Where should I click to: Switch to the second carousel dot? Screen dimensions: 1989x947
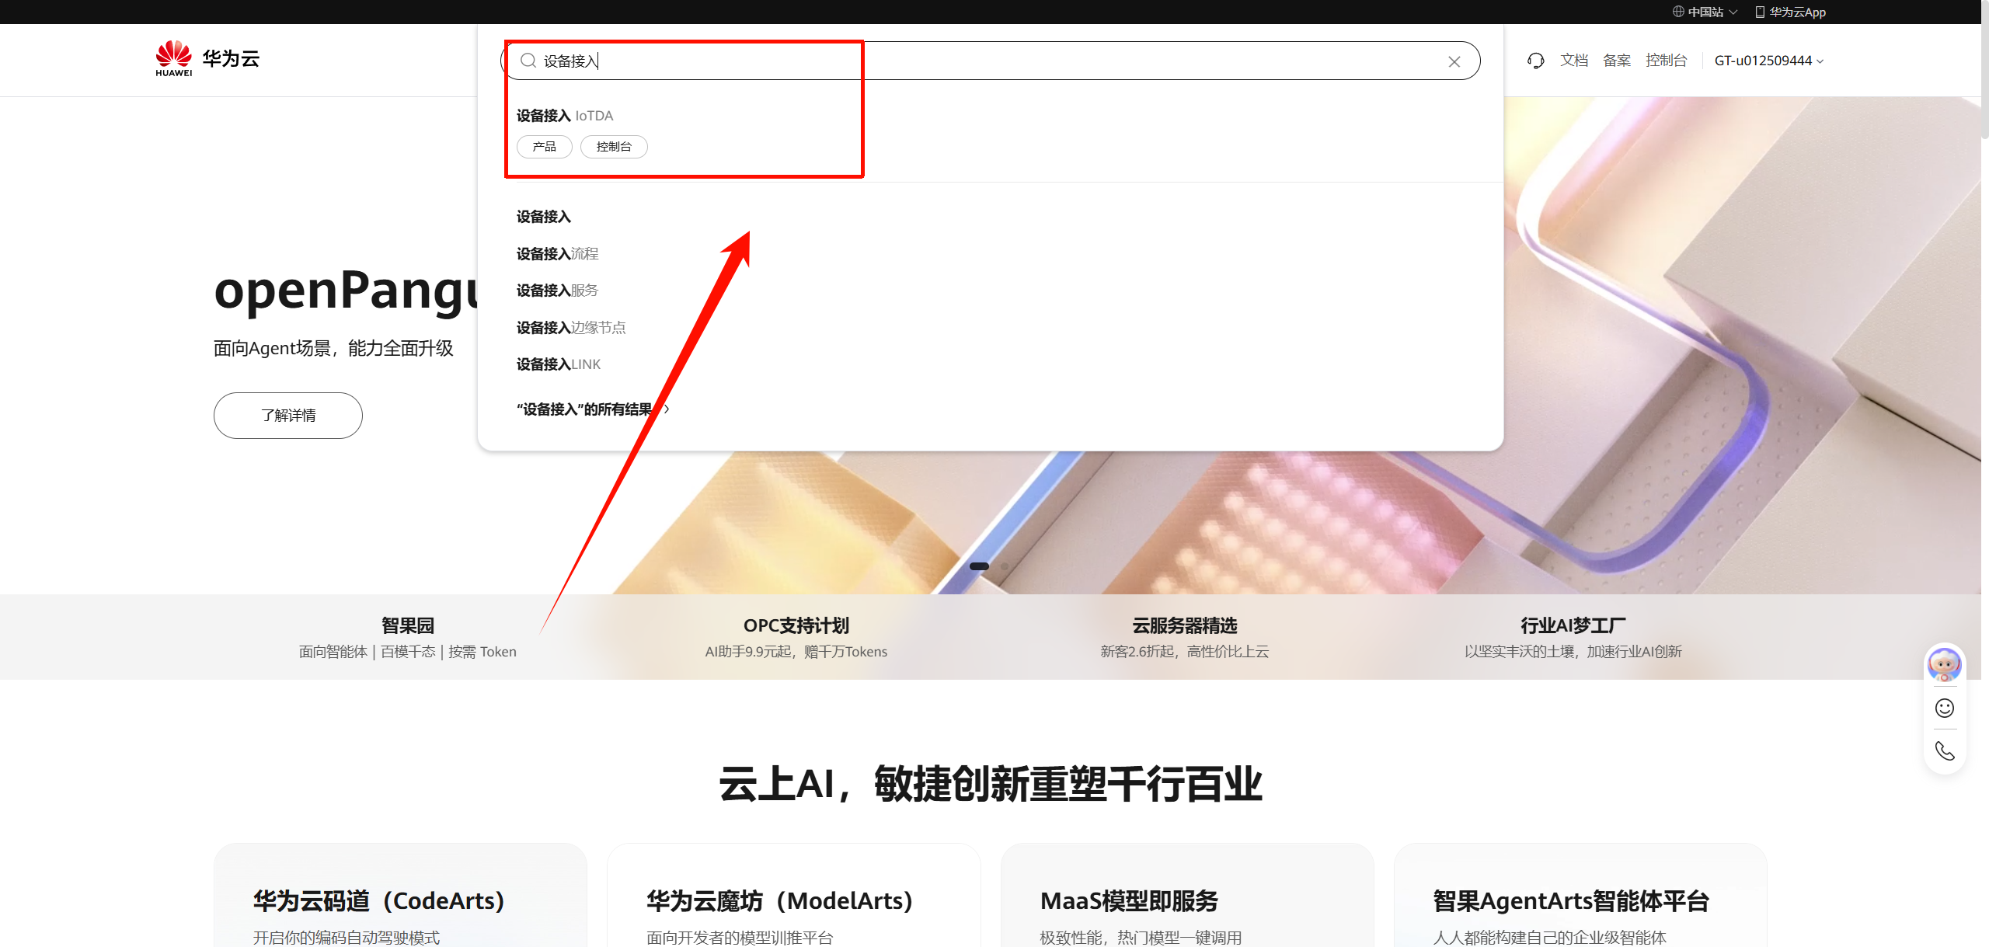(1005, 566)
